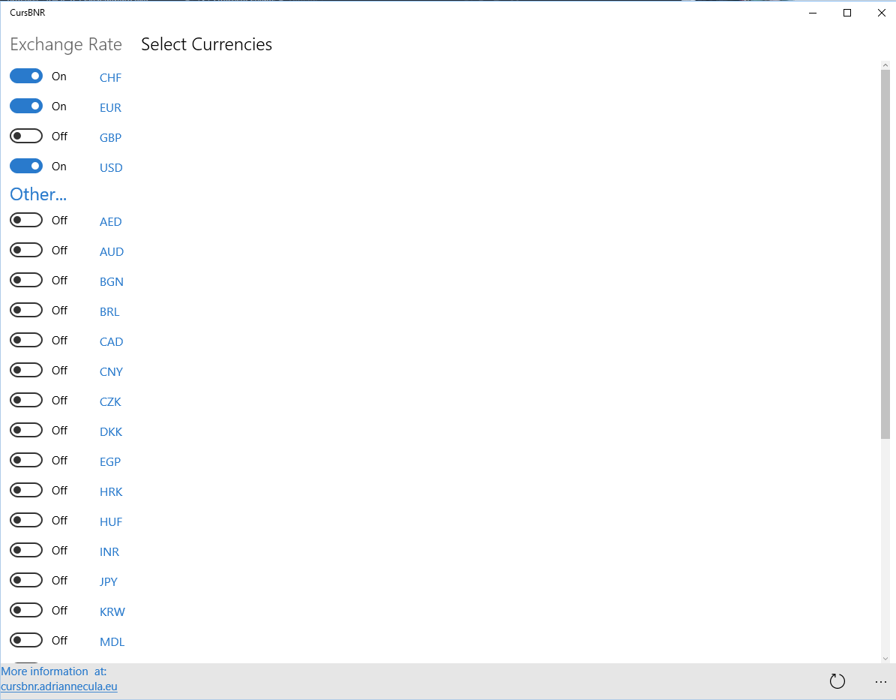Select the Select Currencies heading

(206, 44)
